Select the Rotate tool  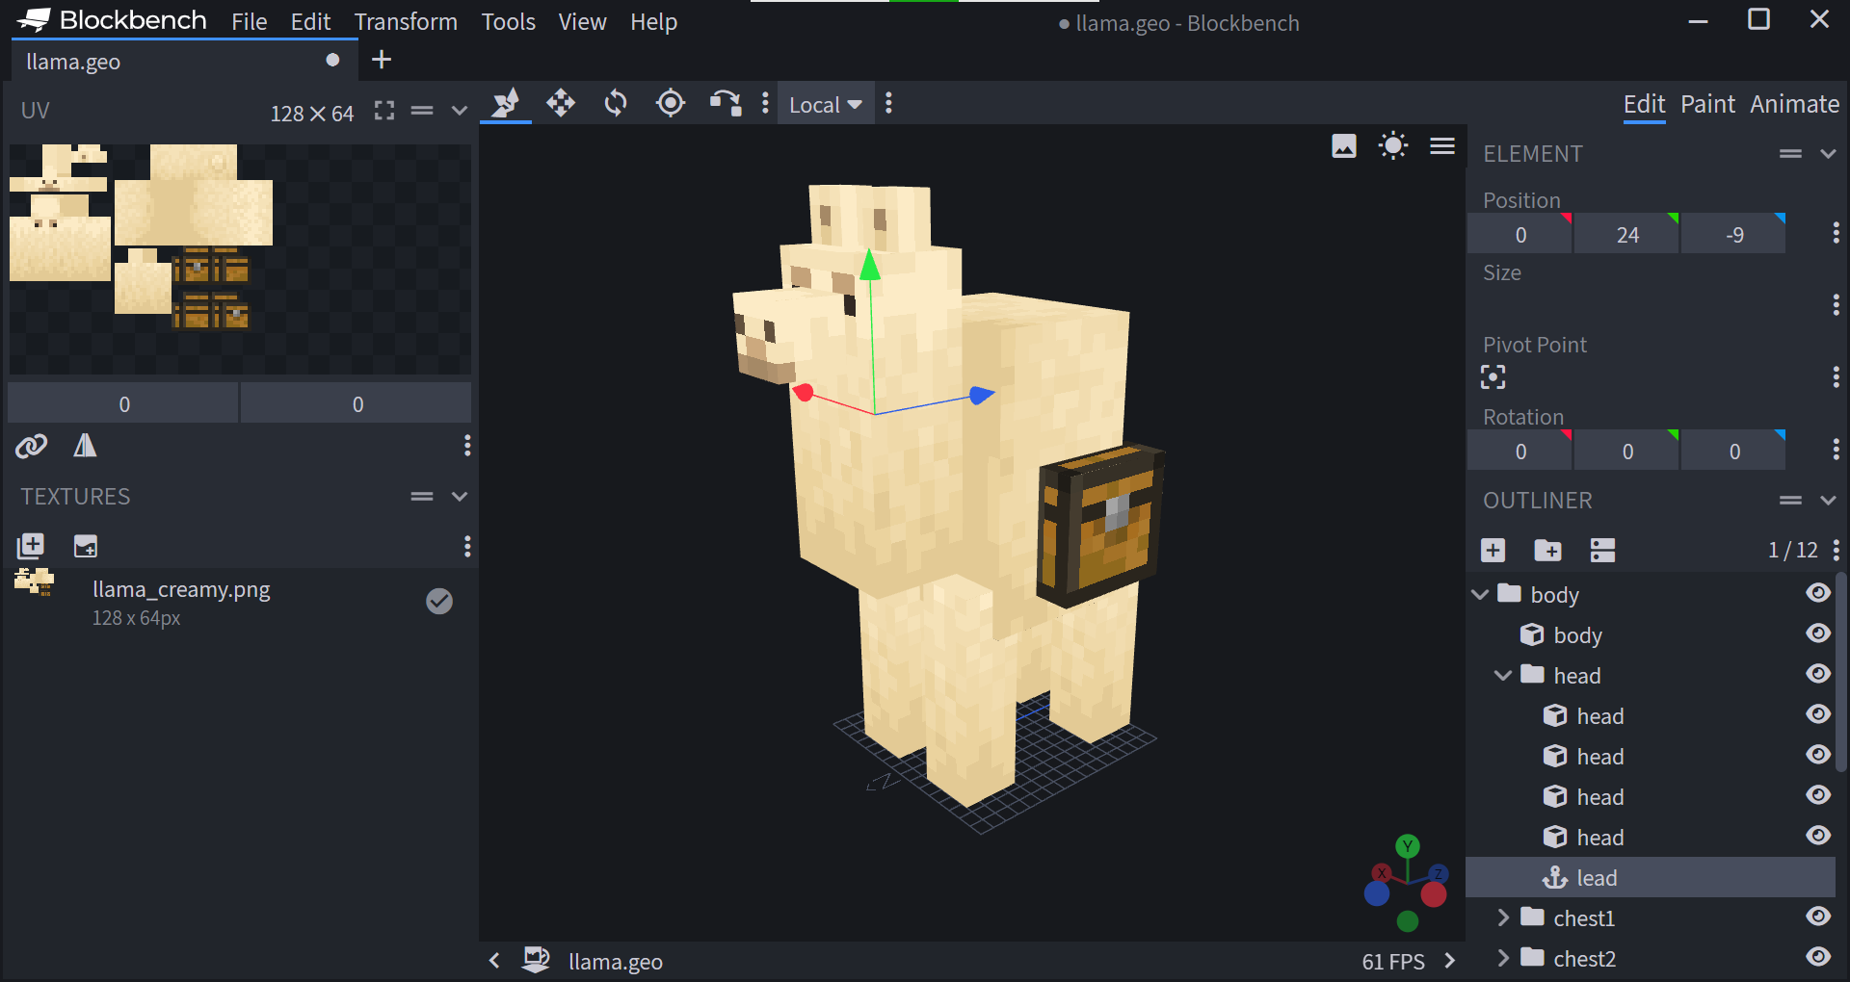point(616,103)
